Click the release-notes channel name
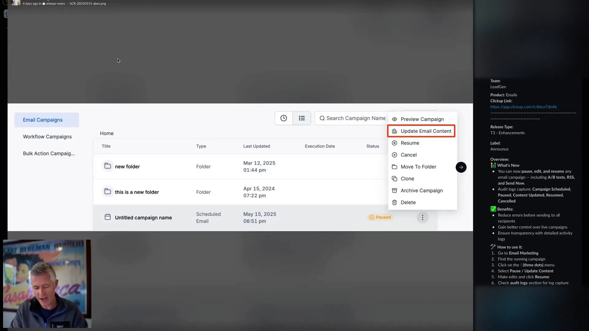This screenshot has width=589, height=331. [55, 4]
